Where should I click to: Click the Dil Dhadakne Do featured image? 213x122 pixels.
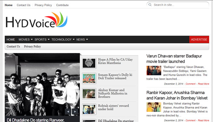42,84
